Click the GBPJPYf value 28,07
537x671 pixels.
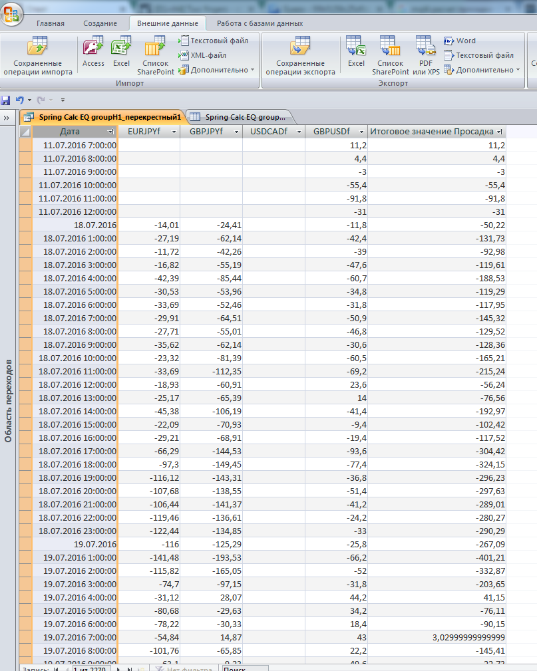(212, 597)
